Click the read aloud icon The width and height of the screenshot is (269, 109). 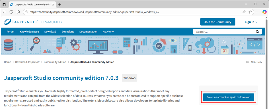tap(244, 12)
